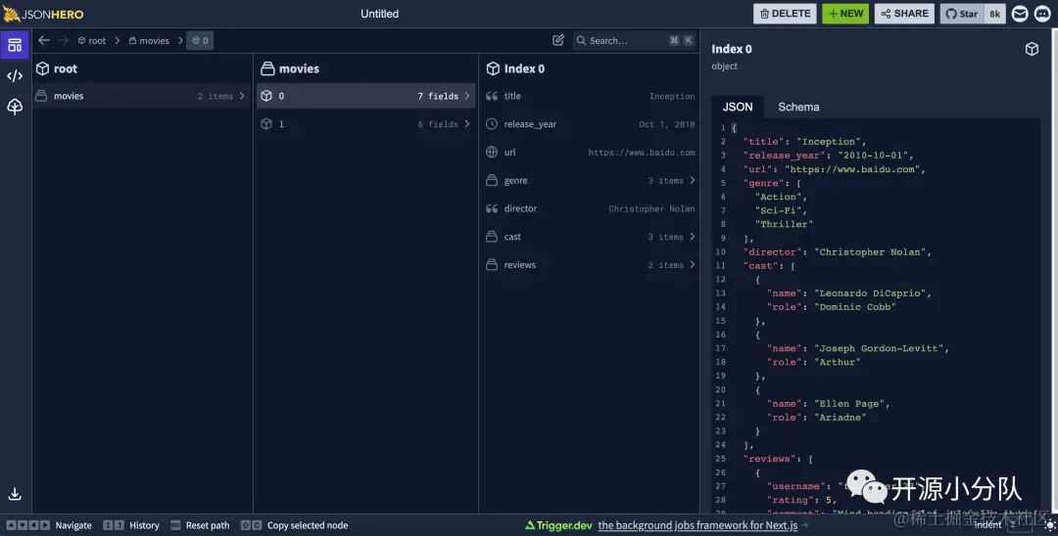Image resolution: width=1058 pixels, height=536 pixels.
Task: Click the array icon beside genre
Action: (492, 181)
